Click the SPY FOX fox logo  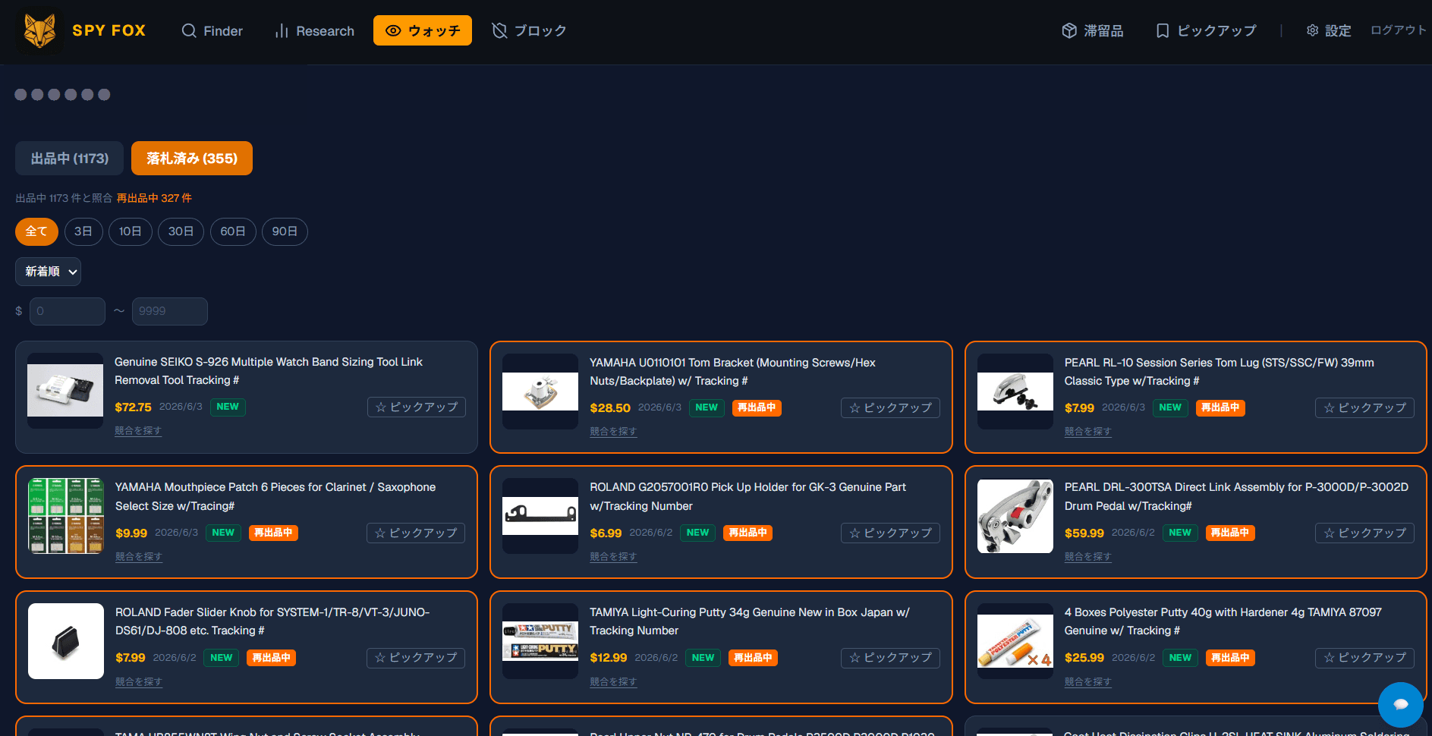39,31
